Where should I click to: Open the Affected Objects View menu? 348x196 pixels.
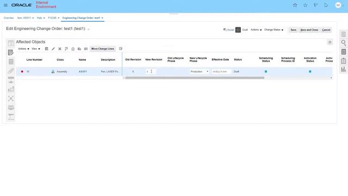coord(36,48)
